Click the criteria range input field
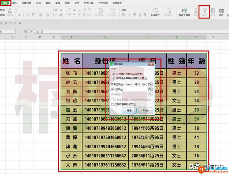 click(136, 89)
